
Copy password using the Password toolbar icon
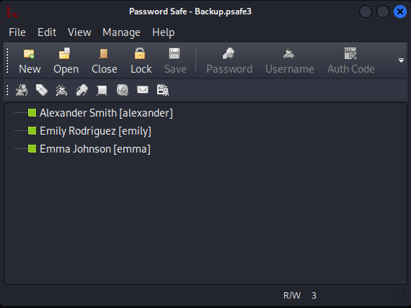point(229,53)
